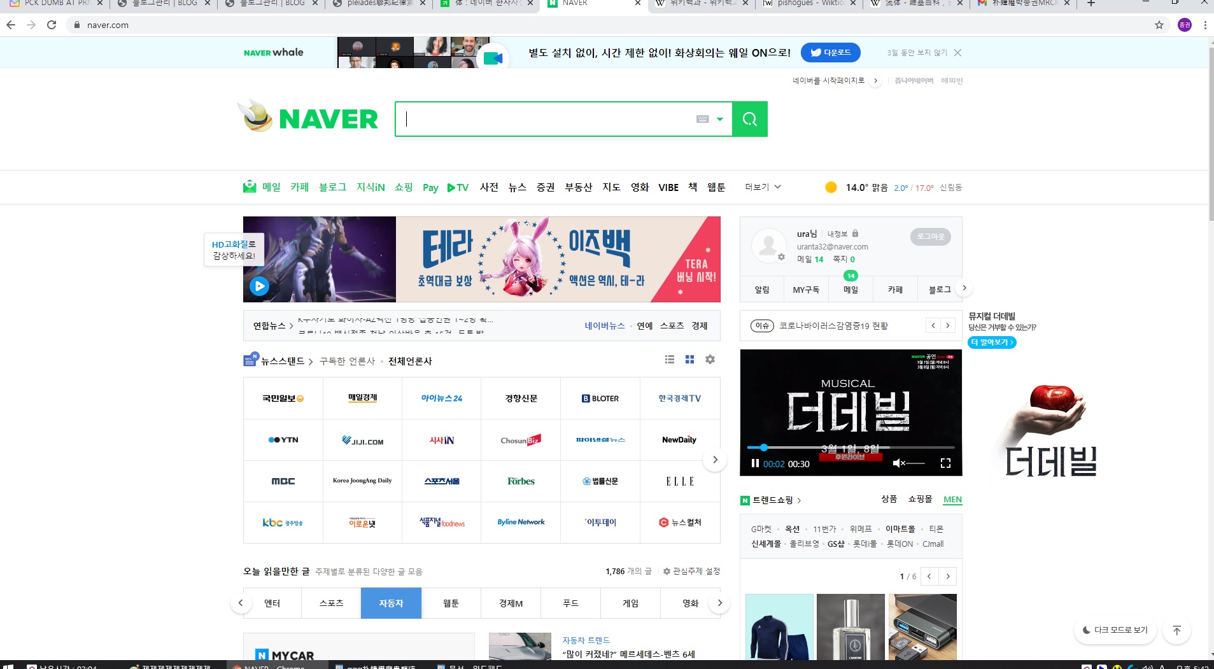The image size is (1214, 669).
Task: Open Forbes publisher tile
Action: pyautogui.click(x=521, y=481)
